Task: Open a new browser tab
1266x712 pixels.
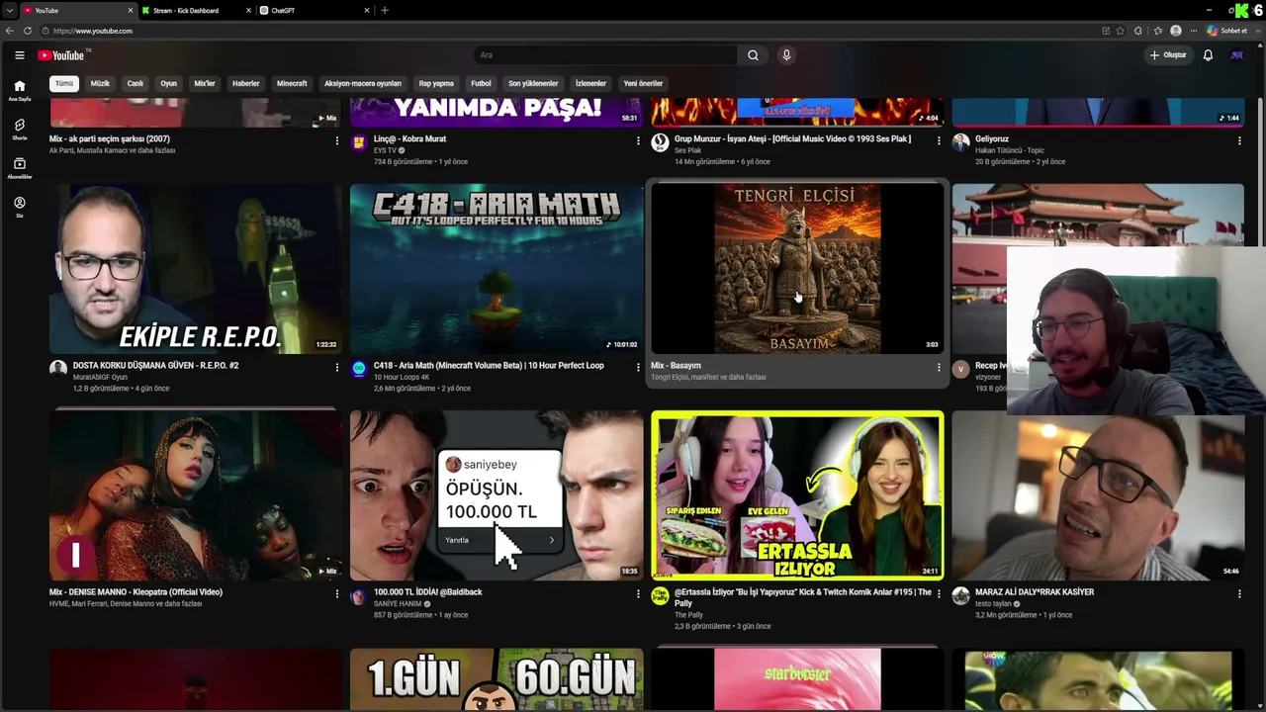Action: click(x=385, y=10)
